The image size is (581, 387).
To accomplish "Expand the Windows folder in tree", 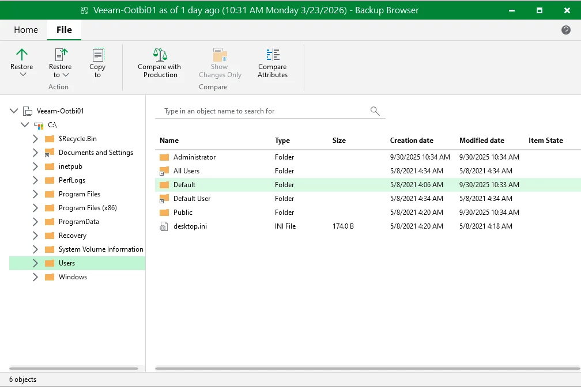I will point(35,277).
